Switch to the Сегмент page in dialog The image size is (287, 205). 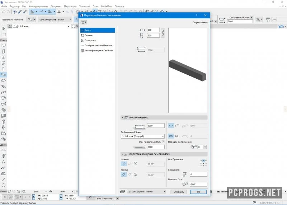98,35
